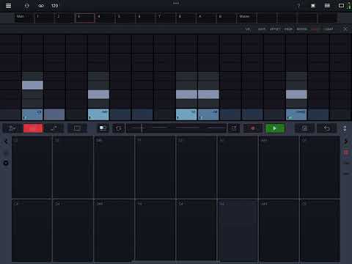Image resolution: width=352 pixels, height=264 pixels.
Task: Tap the vertical double-arrow resize icon
Action: click(345, 128)
